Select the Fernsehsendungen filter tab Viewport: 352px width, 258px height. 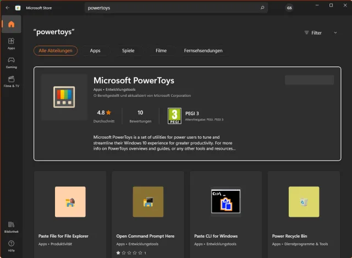(x=203, y=51)
